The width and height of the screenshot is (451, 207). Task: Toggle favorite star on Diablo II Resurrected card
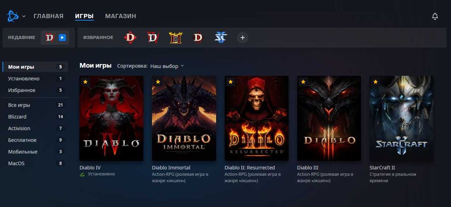(x=230, y=82)
